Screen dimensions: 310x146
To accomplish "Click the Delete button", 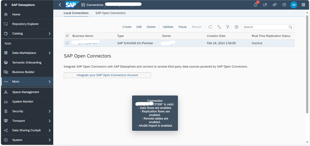I will [151, 27].
